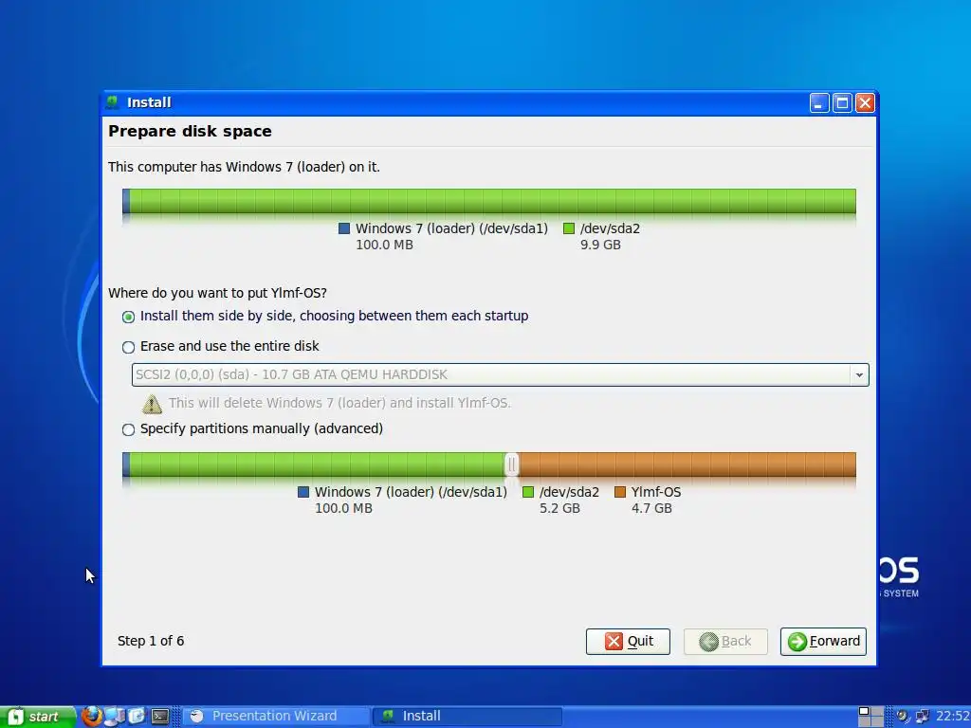
Task: Open the network connection tray icon
Action: (x=922, y=717)
